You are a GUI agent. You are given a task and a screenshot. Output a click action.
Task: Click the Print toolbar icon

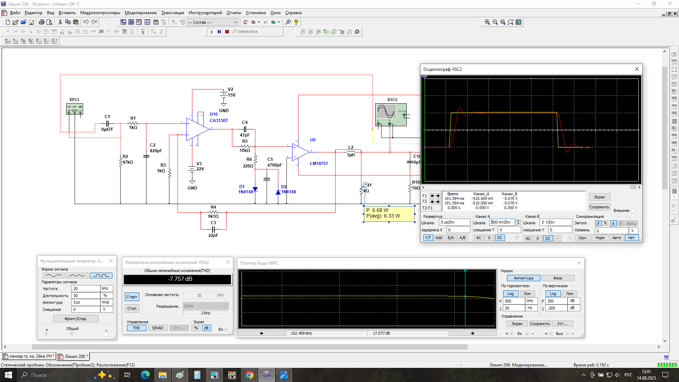pyautogui.click(x=41, y=22)
